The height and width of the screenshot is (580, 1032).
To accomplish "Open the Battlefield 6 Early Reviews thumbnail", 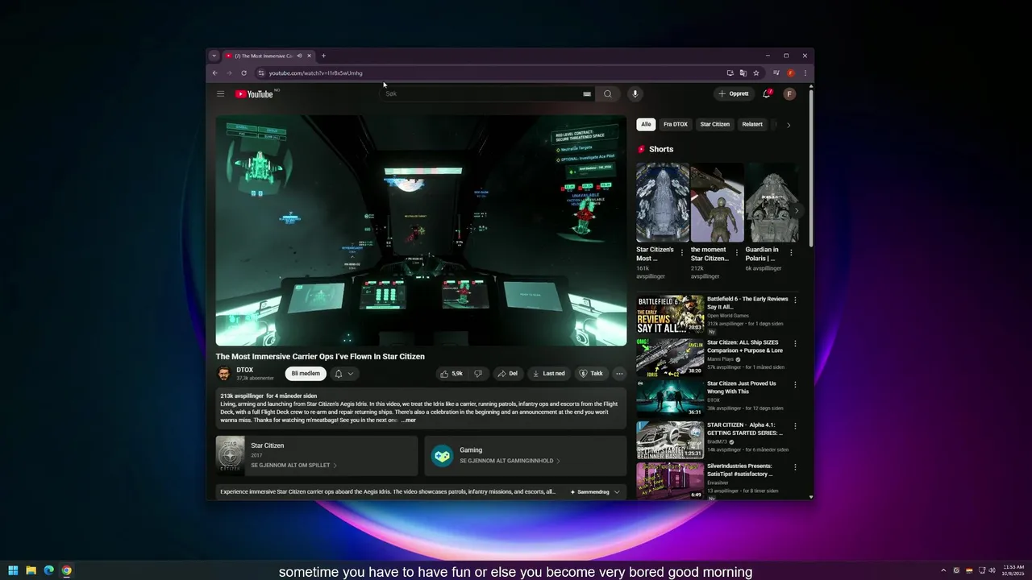I will coord(670,313).
